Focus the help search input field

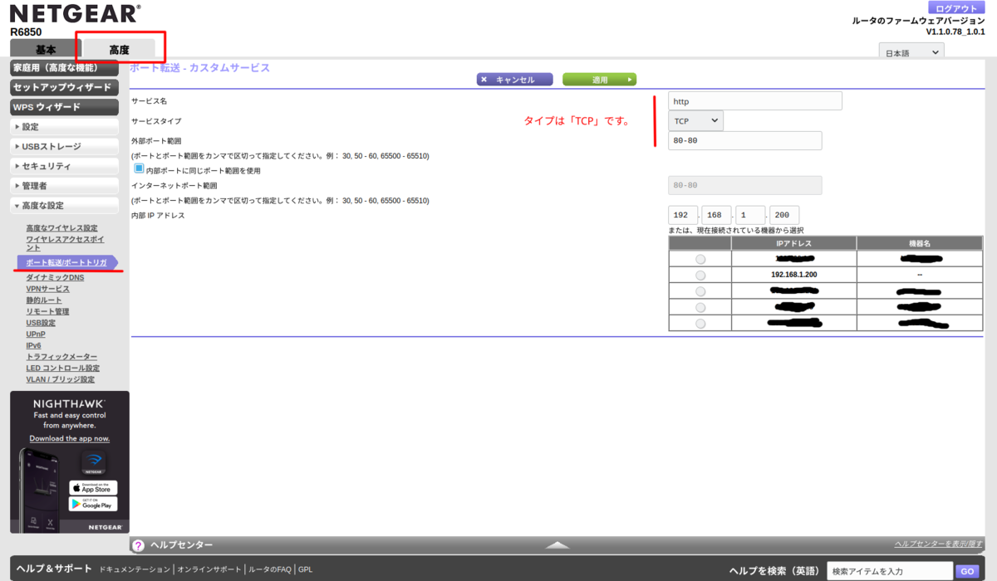tap(890, 571)
